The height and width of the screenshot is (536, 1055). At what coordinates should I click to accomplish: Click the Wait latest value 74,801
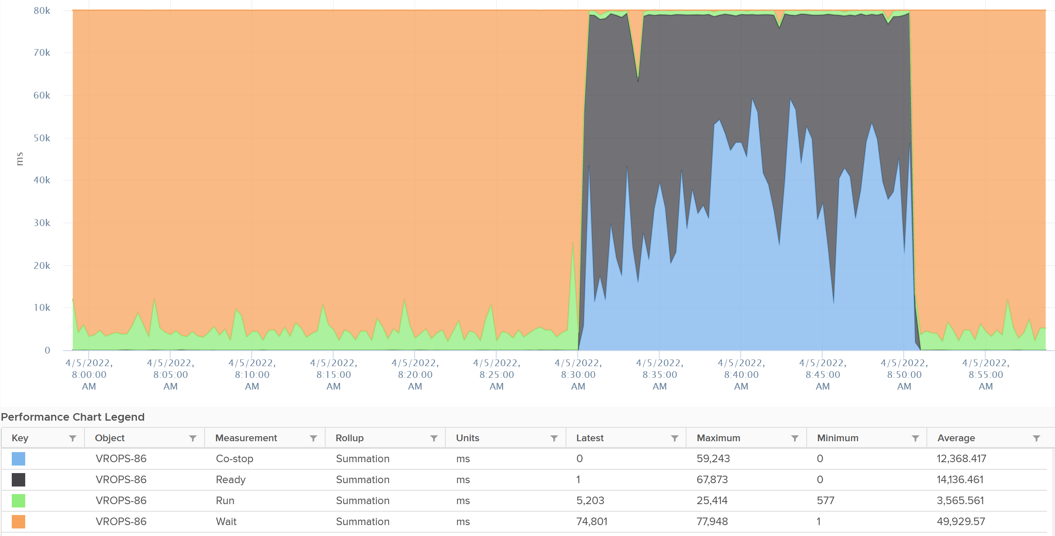coord(592,522)
